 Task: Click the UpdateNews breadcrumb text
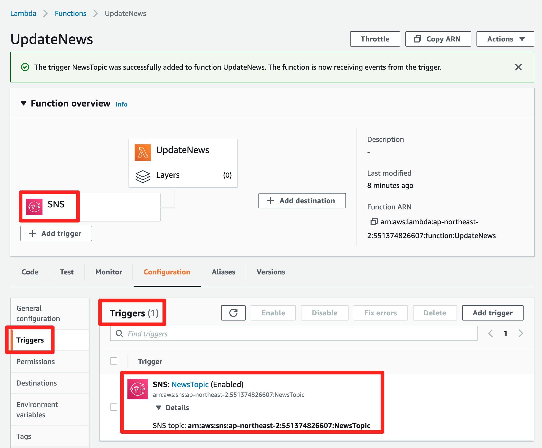pyautogui.click(x=125, y=13)
